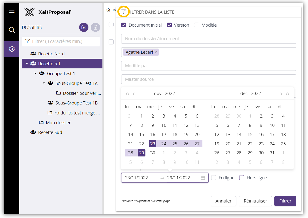Open the hamburger menu in the sidebar

click(x=12, y=11)
